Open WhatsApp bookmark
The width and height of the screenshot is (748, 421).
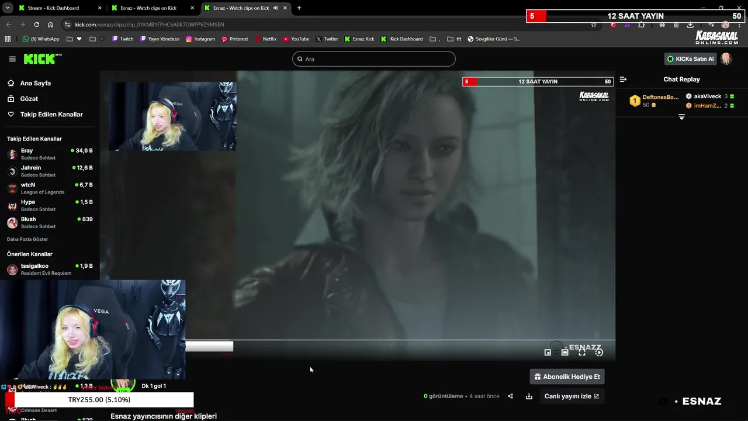pos(41,39)
